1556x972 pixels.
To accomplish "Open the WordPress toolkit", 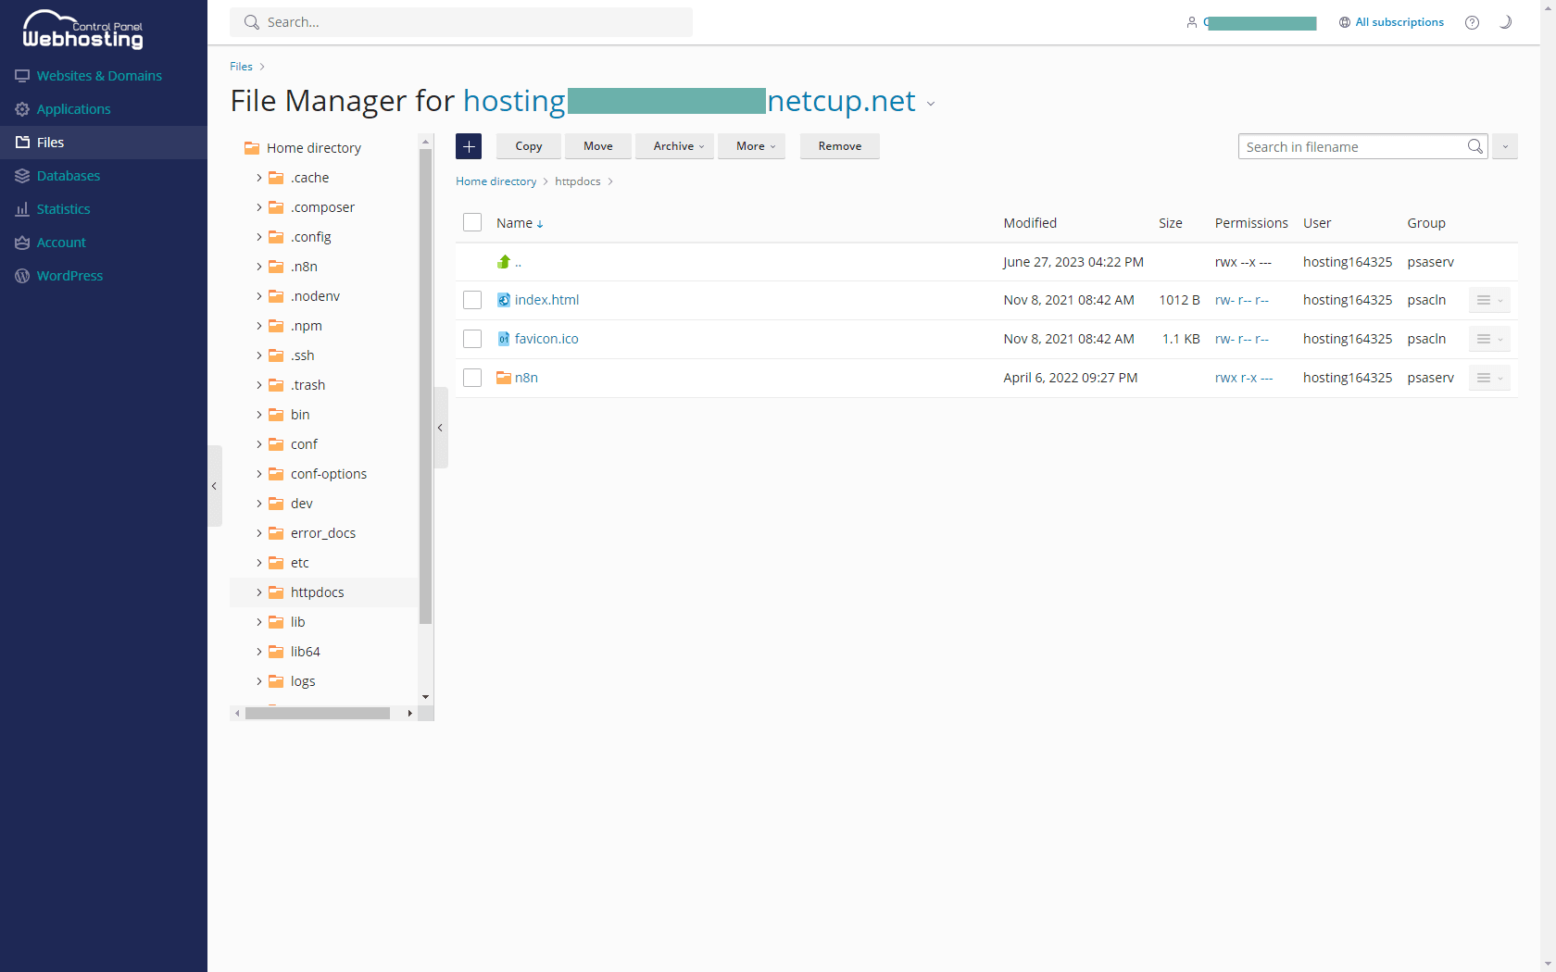I will [x=69, y=275].
